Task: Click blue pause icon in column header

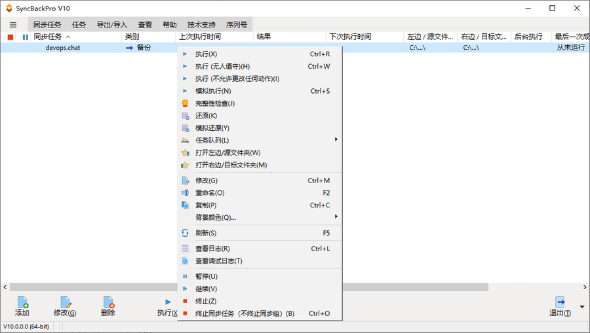Action: point(25,37)
